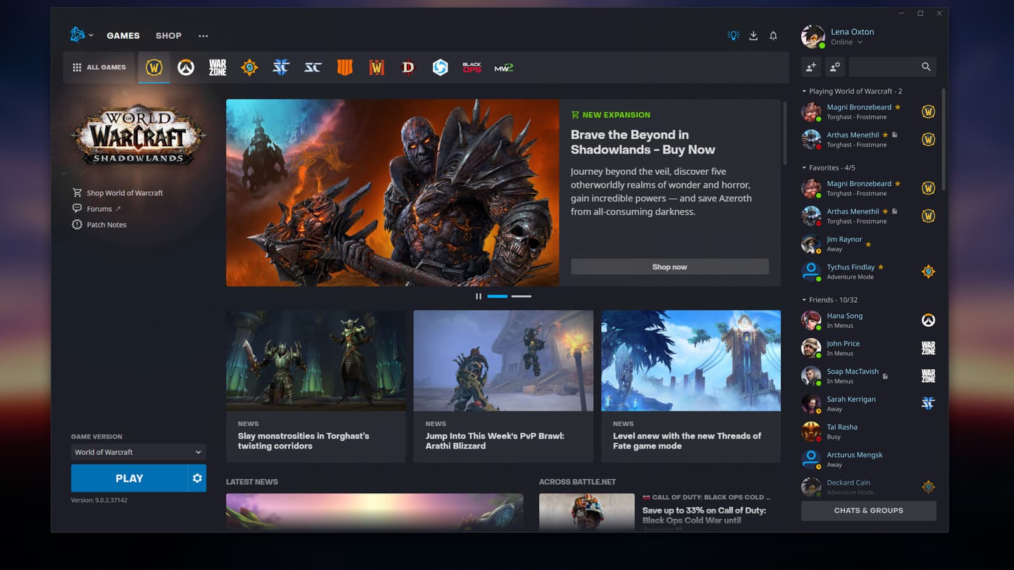Screen dimensions: 1014x570
Task: Select the Hearthstone game tab icon
Action: click(x=250, y=67)
